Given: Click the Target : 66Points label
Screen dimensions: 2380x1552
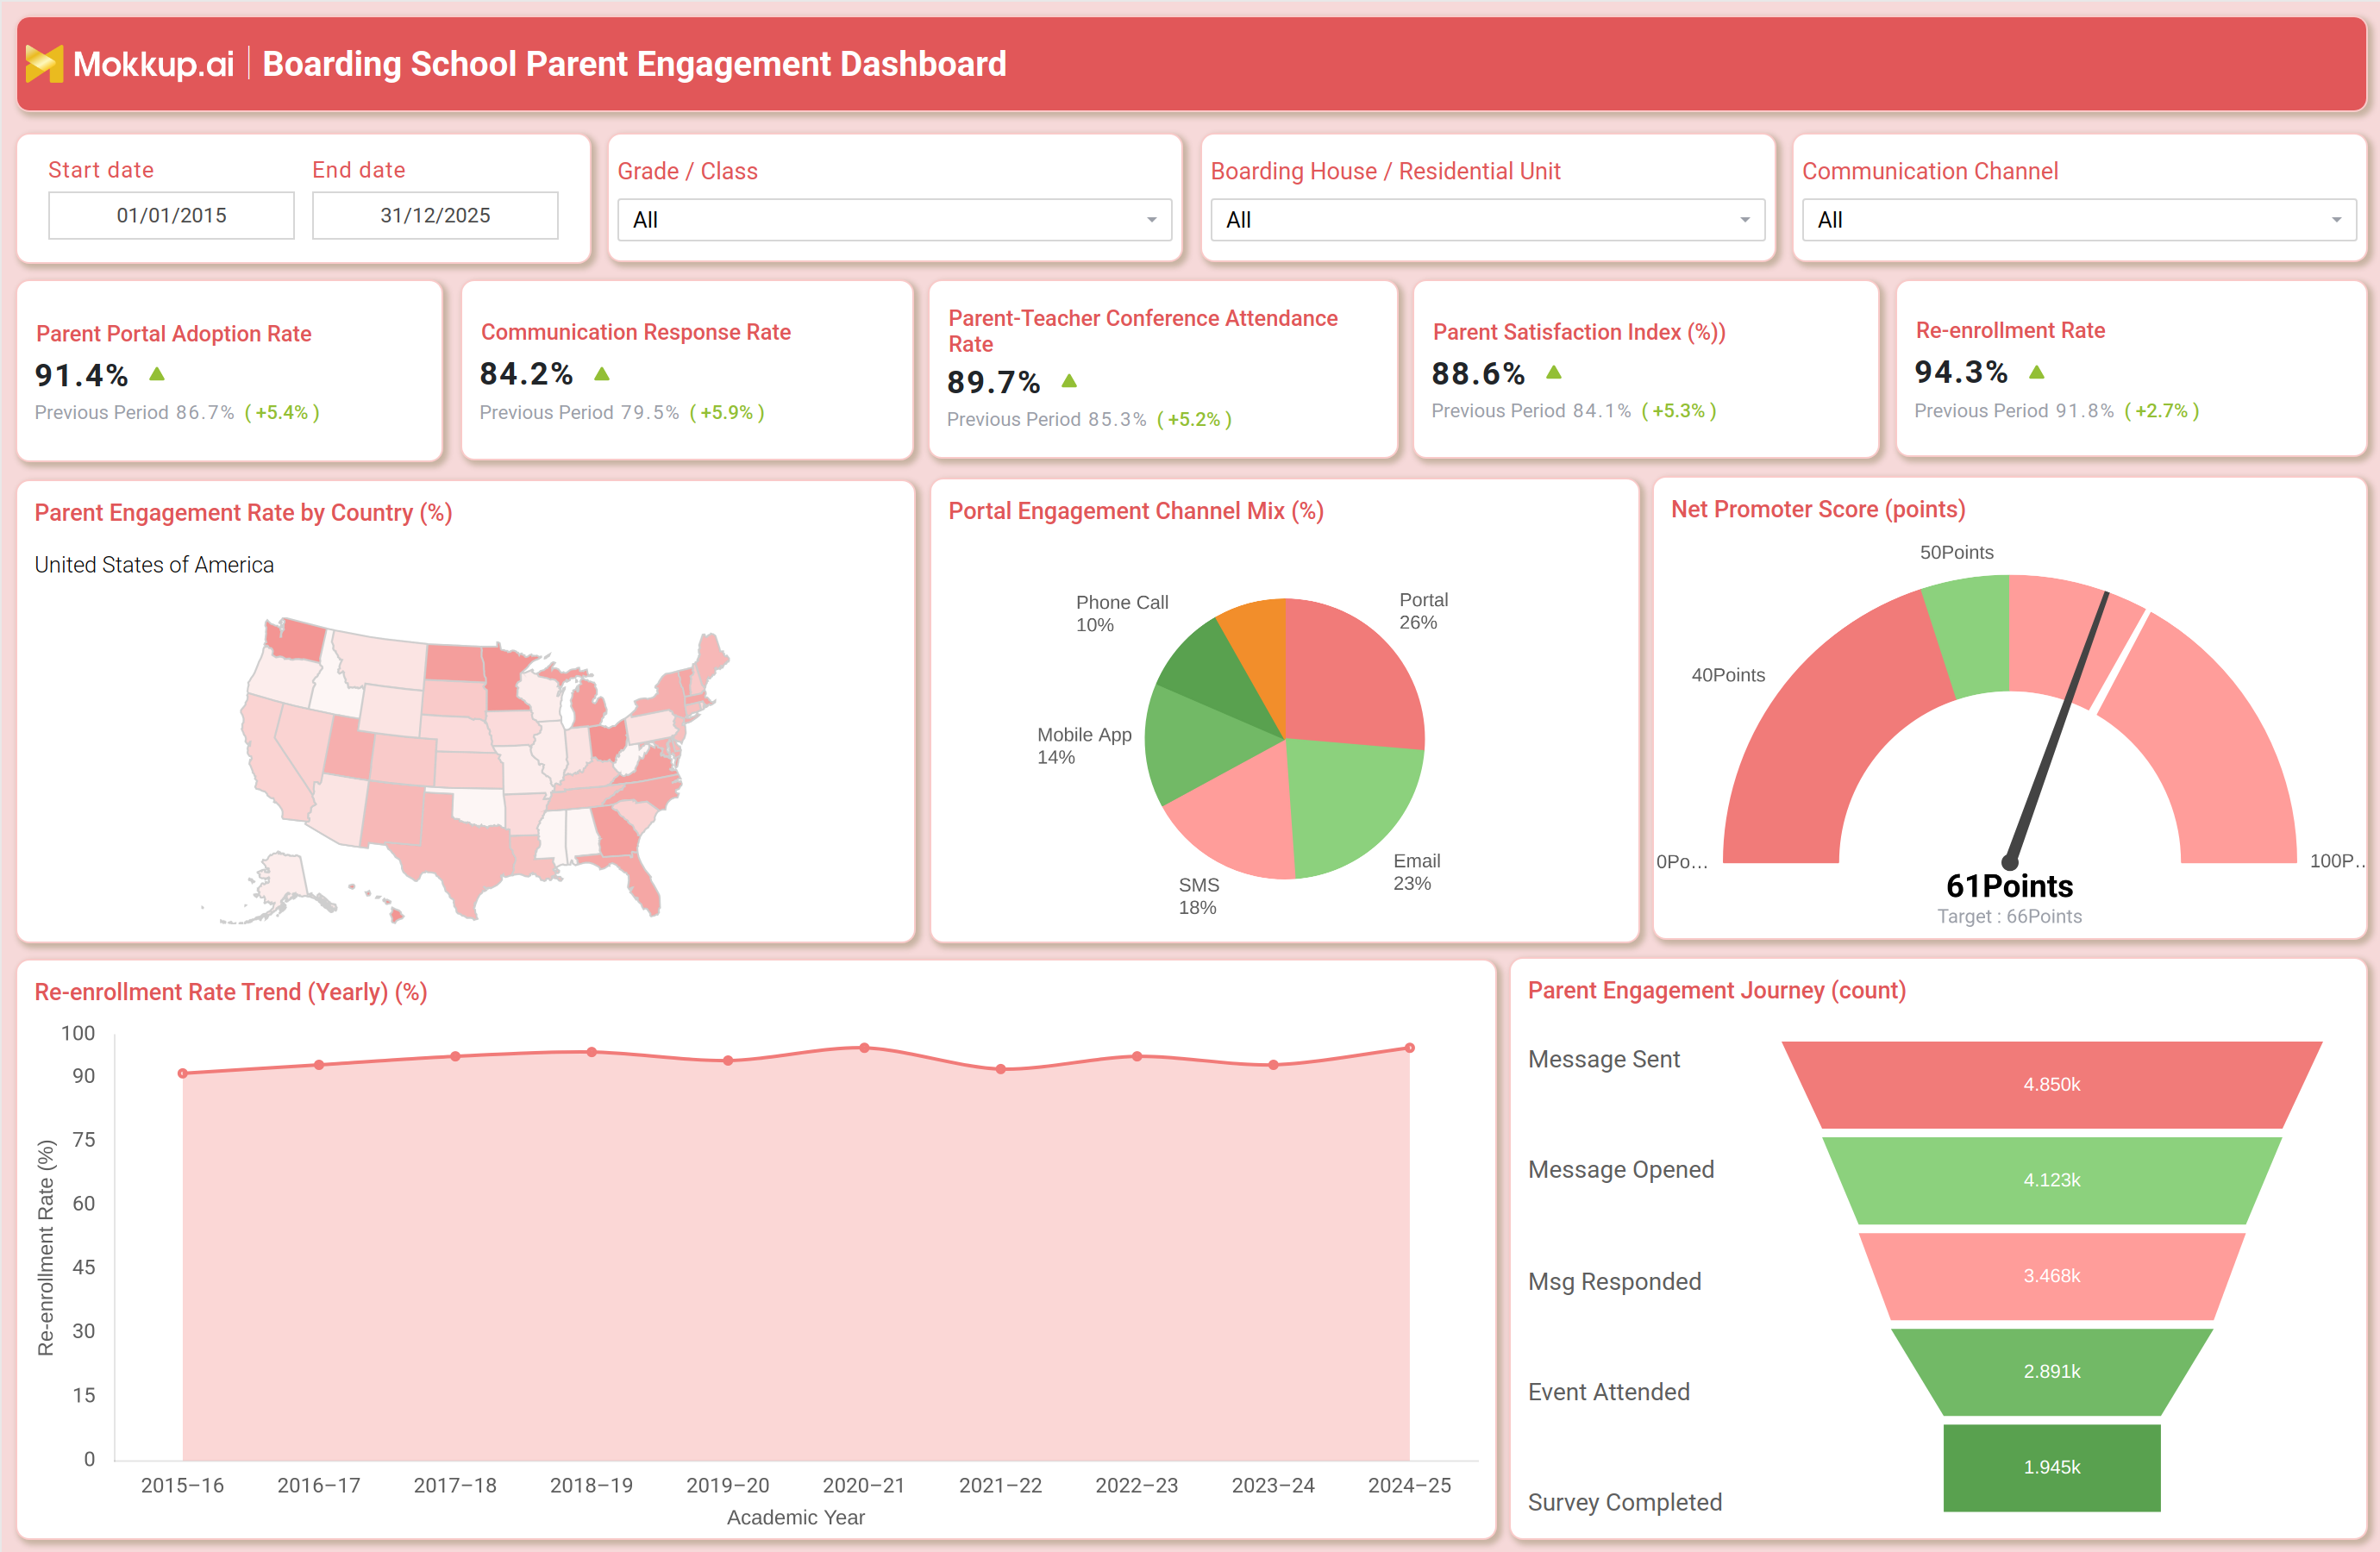Looking at the screenshot, I should pyautogui.click(x=2009, y=916).
